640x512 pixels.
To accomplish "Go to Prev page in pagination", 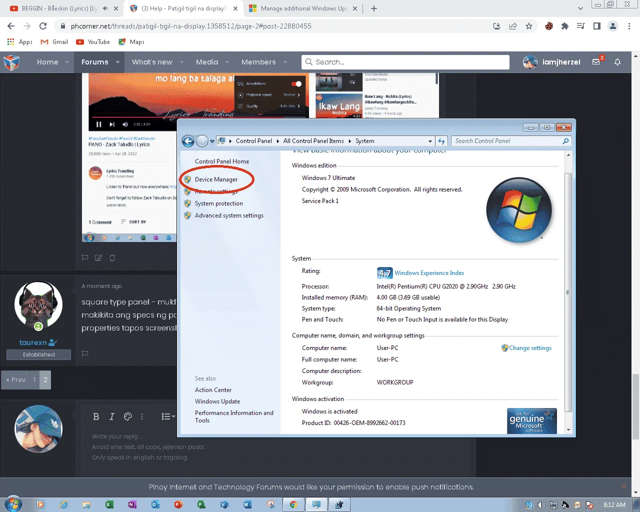I will [15, 380].
